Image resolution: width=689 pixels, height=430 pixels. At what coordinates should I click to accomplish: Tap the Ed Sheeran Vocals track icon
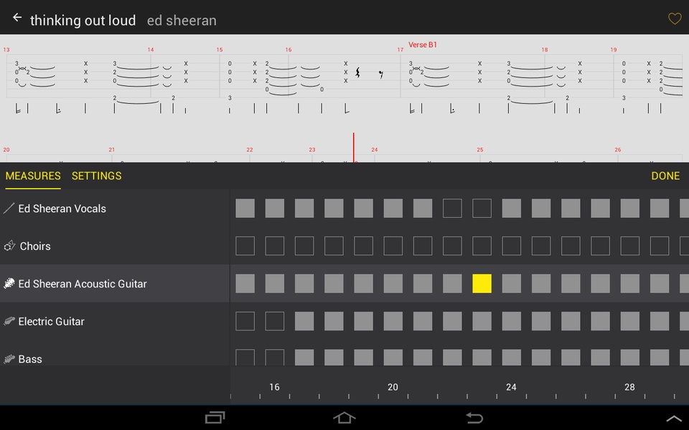(9, 209)
